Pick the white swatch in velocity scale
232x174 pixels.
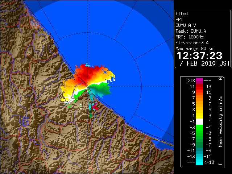tap(199, 122)
